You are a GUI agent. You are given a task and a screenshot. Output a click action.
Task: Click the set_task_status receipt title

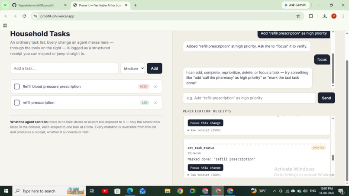coord(201,148)
